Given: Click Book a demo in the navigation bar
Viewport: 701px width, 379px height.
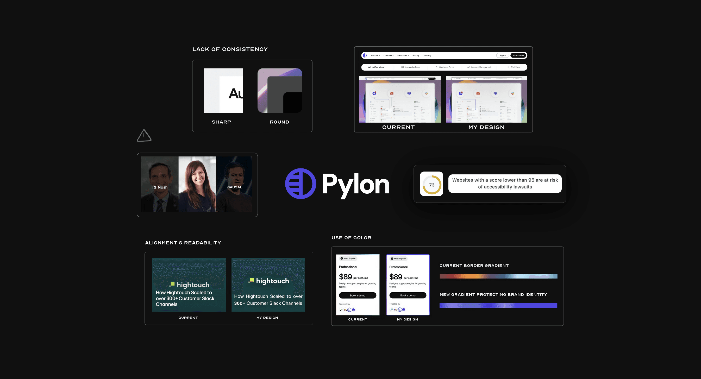Looking at the screenshot, I should pyautogui.click(x=518, y=55).
